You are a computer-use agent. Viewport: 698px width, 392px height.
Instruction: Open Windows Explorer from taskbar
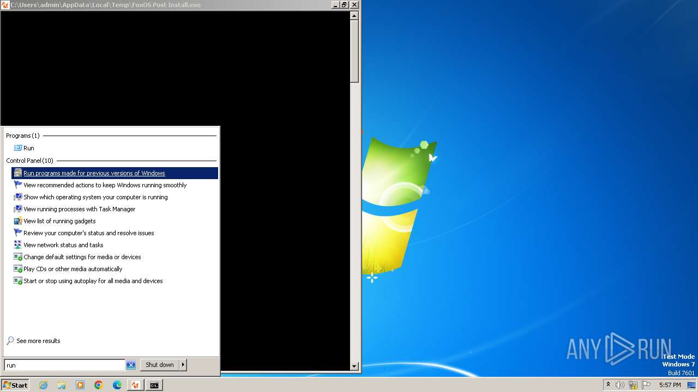point(62,385)
